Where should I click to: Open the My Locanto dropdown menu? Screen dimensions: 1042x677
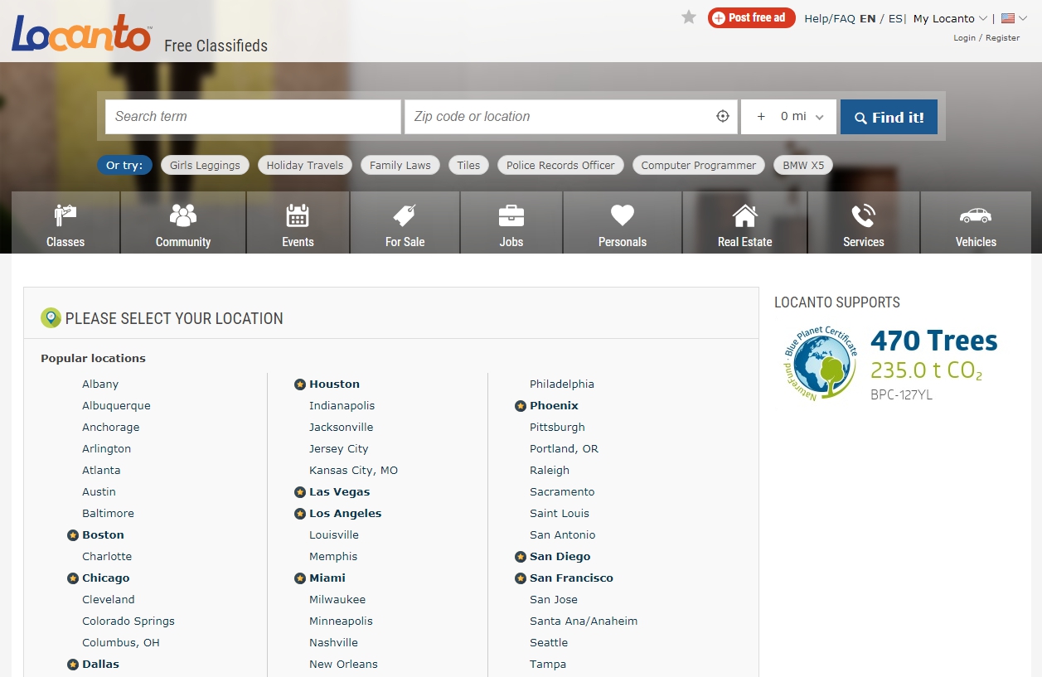[950, 18]
